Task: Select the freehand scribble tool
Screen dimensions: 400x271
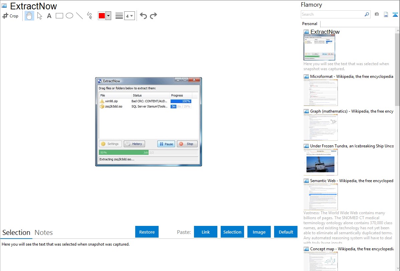Action: [x=89, y=16]
